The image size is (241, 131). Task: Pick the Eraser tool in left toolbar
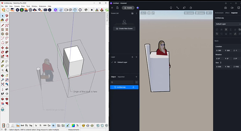[x=7, y=20]
